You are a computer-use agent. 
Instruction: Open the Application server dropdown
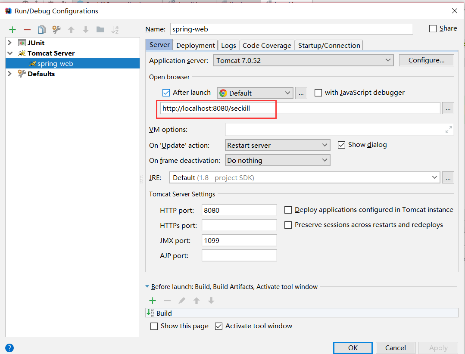point(387,60)
